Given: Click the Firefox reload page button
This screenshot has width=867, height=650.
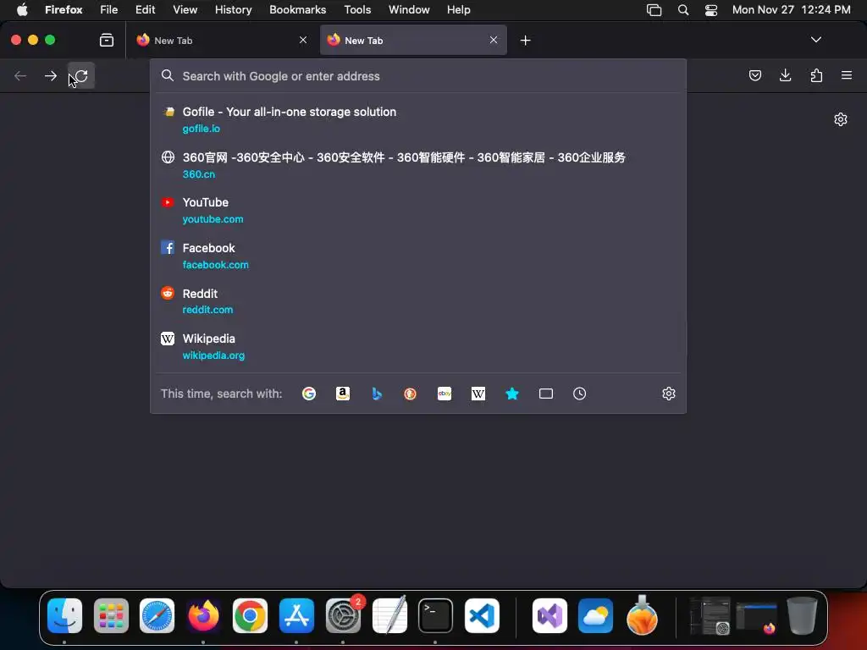Looking at the screenshot, I should pos(81,75).
